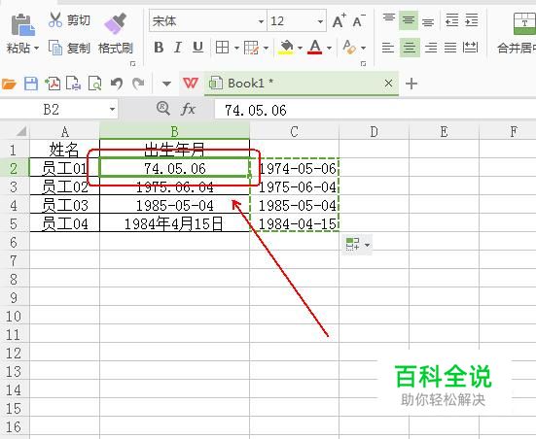Image resolution: width=536 pixels, height=439 pixels.
Task: Toggle center horizontal alignment
Action: tap(410, 48)
